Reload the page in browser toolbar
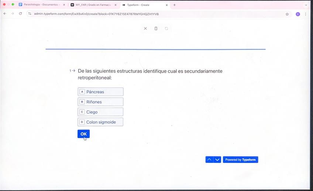 point(20,14)
